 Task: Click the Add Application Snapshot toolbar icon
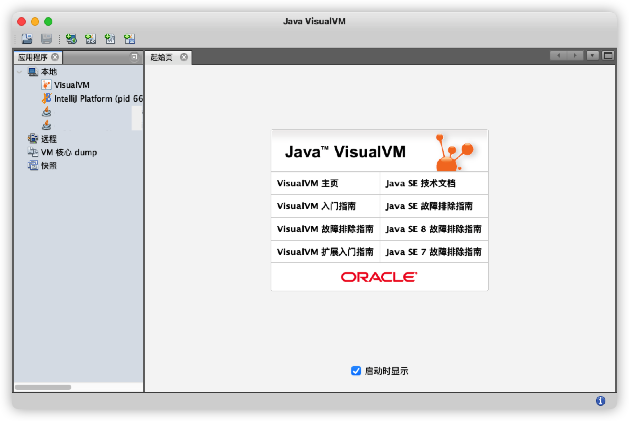pos(129,39)
